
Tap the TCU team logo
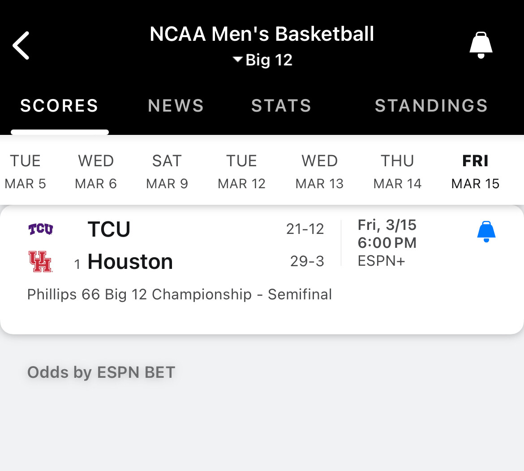tap(41, 229)
